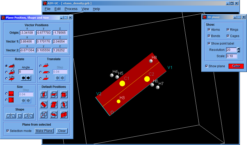This screenshot has width=247, height=145.
Task: Select the leftmost parallelogram shape icon
Action: pyautogui.click(x=8, y=116)
